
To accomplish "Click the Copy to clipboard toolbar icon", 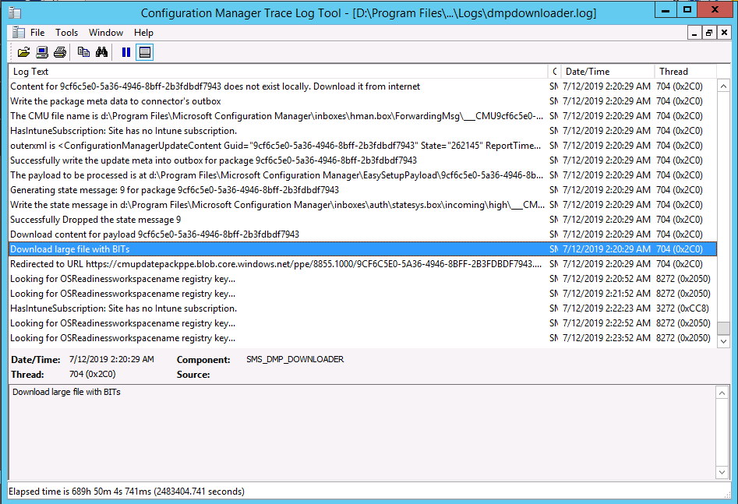I will [84, 52].
